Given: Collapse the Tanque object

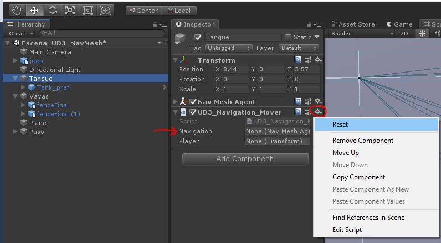Looking at the screenshot, I should click(15, 79).
